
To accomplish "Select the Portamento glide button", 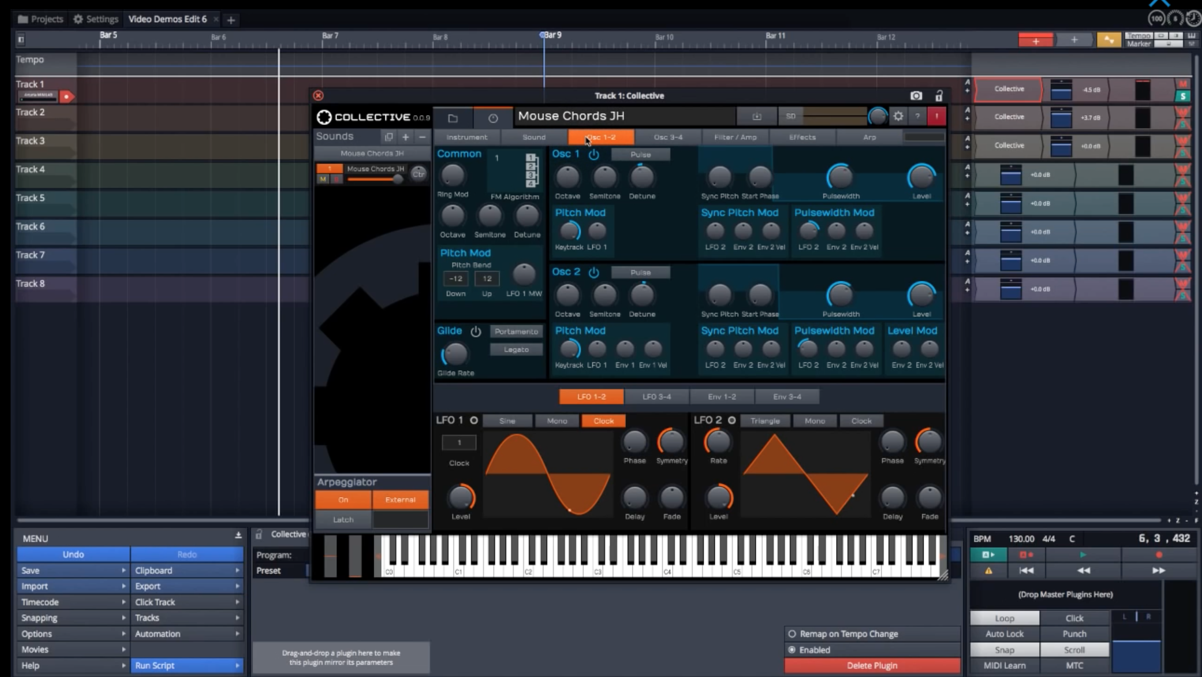I will click(517, 332).
